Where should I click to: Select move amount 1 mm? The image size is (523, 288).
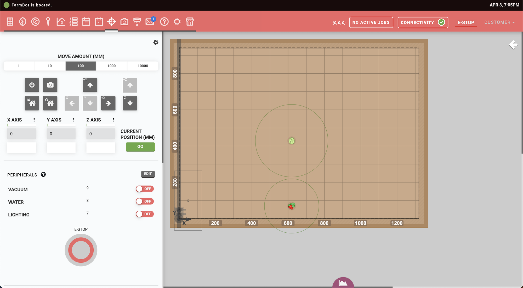[x=19, y=66]
